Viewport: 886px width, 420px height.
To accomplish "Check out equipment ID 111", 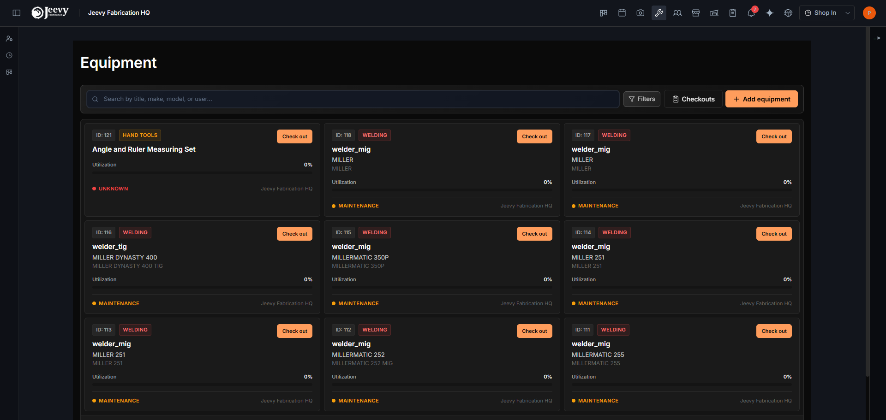I will click(x=774, y=331).
